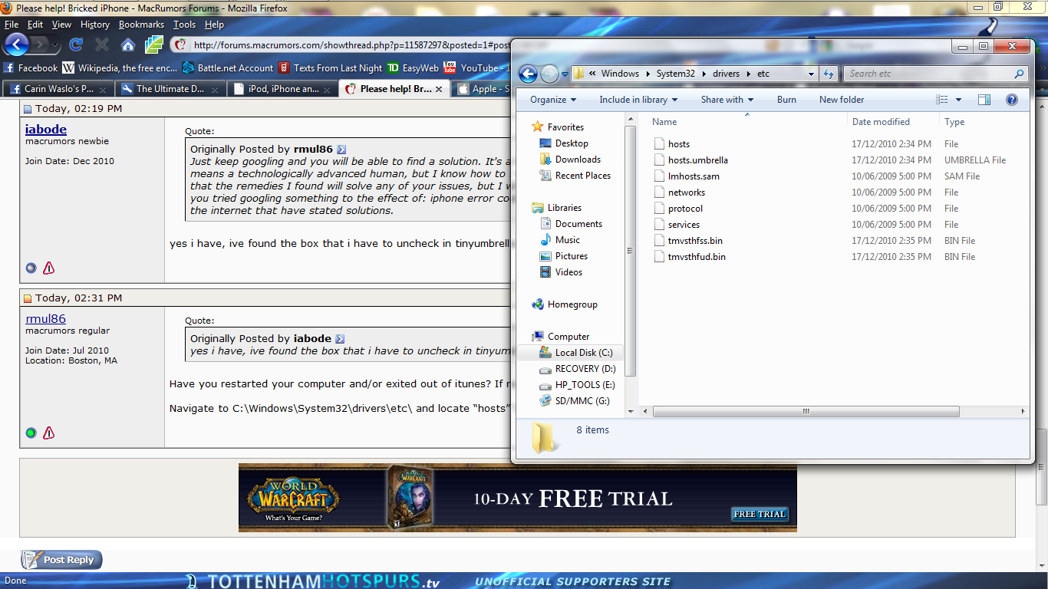Image resolution: width=1048 pixels, height=589 pixels.
Task: Click iabode's offline status icon
Action: pyautogui.click(x=31, y=268)
